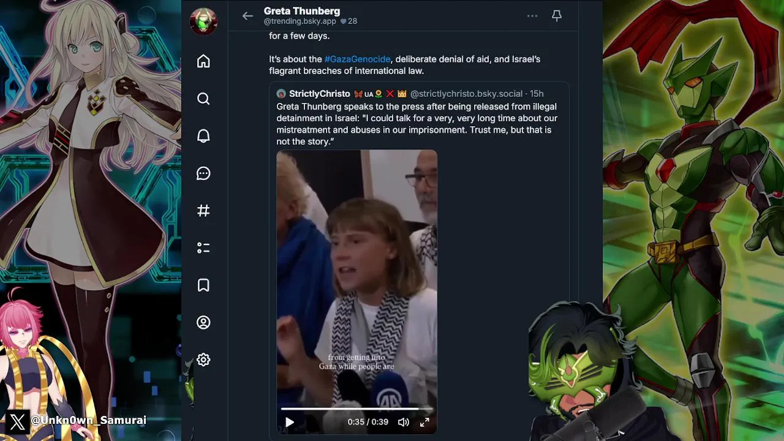This screenshot has width=784, height=441.
Task: Open the StrictlyChristo author profile link
Action: pyautogui.click(x=319, y=94)
